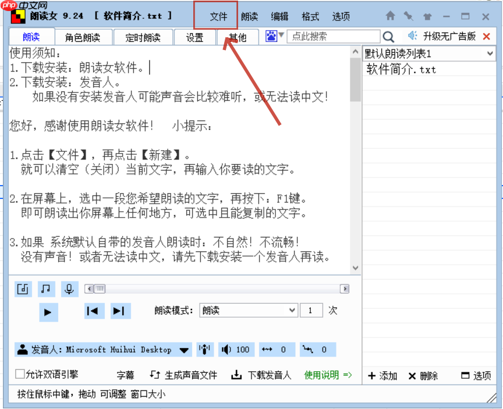Expand the 发音人 voice selection dropdown
The image size is (503, 409).
click(184, 349)
